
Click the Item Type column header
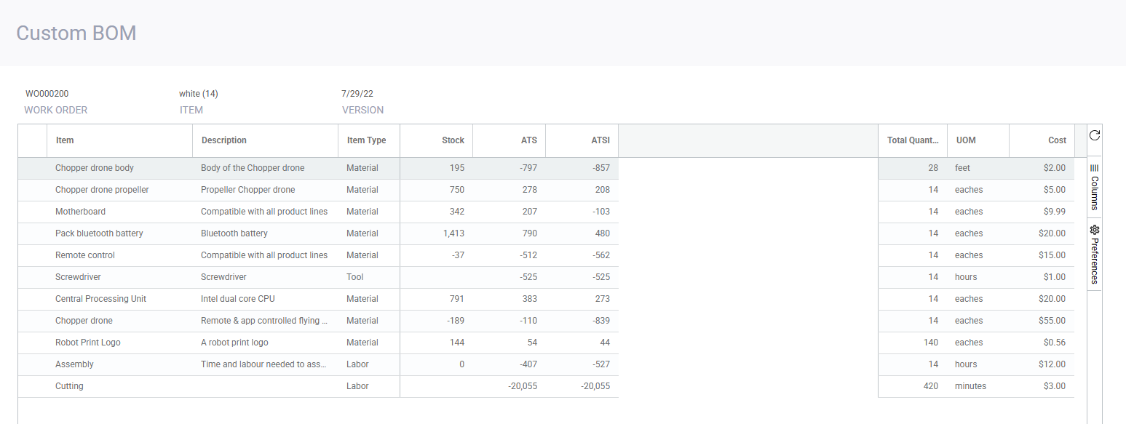pyautogui.click(x=366, y=140)
